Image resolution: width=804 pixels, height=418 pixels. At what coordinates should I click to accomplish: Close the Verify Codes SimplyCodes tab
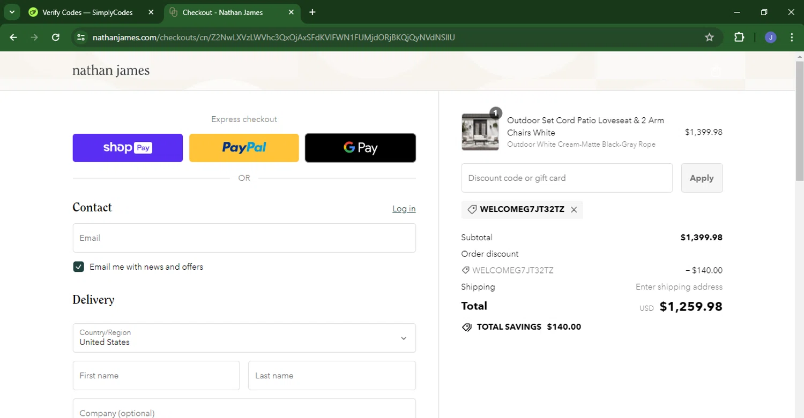tap(151, 12)
